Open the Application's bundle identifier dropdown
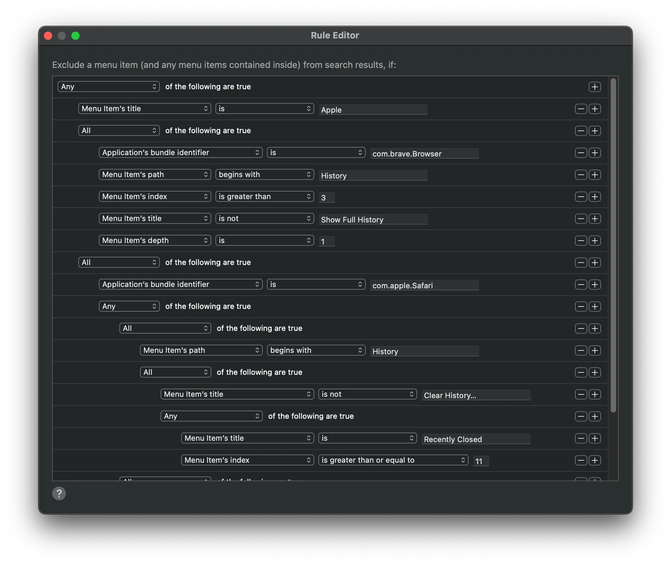 point(180,152)
